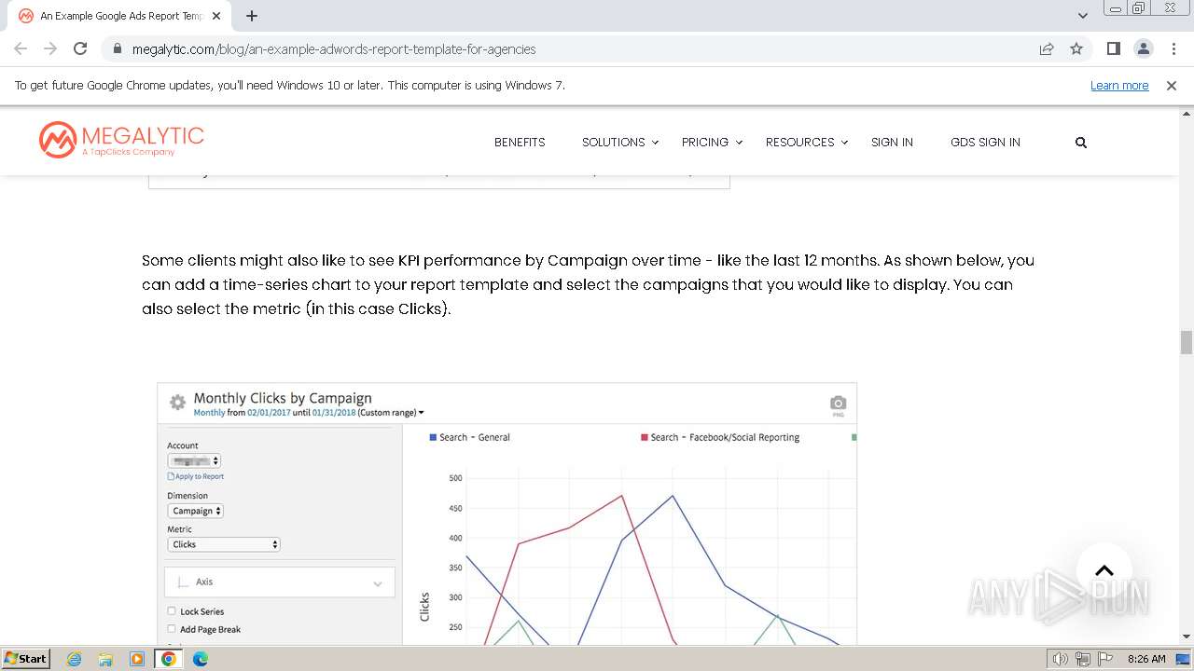
Task: Click the Chrome taskbar icon
Action: (x=169, y=659)
